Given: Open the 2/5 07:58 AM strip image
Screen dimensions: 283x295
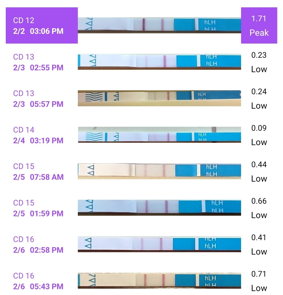Looking at the screenshot, I should (159, 171).
